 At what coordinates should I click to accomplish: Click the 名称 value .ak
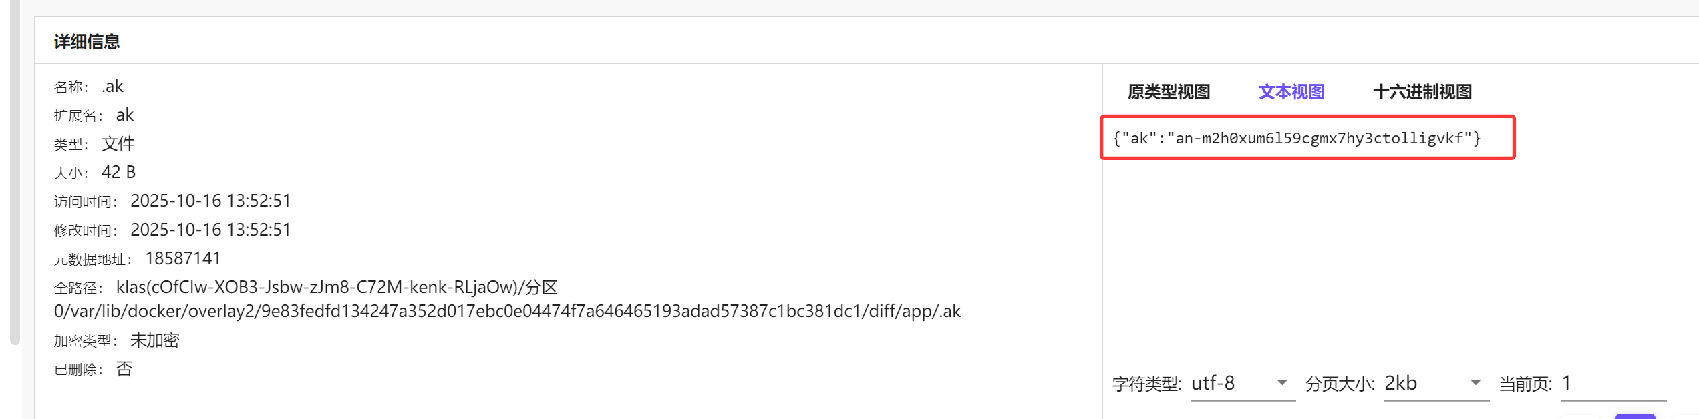112,87
